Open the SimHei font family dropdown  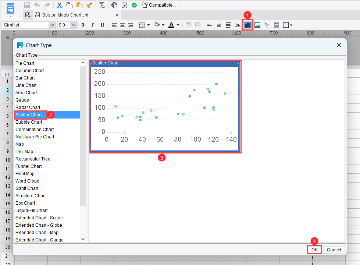tap(52, 25)
